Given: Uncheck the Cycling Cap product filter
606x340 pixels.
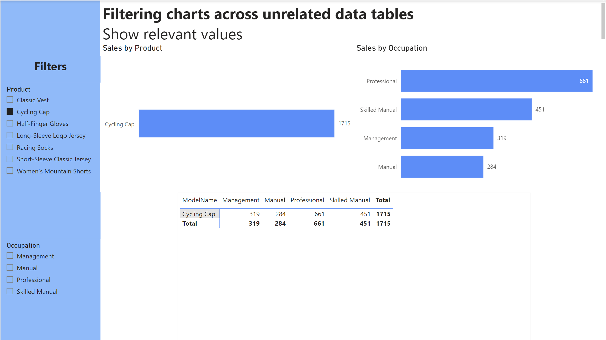Looking at the screenshot, I should point(10,112).
